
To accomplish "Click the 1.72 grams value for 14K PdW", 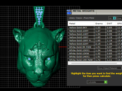I will [x=98, y=60].
